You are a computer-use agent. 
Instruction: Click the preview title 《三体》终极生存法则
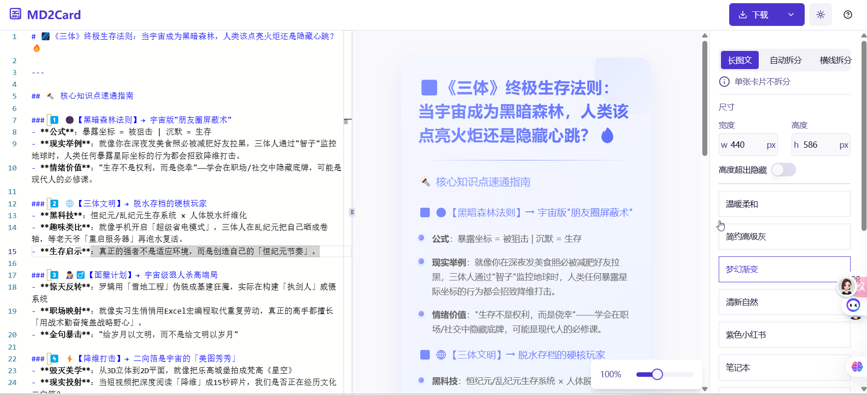click(523, 111)
